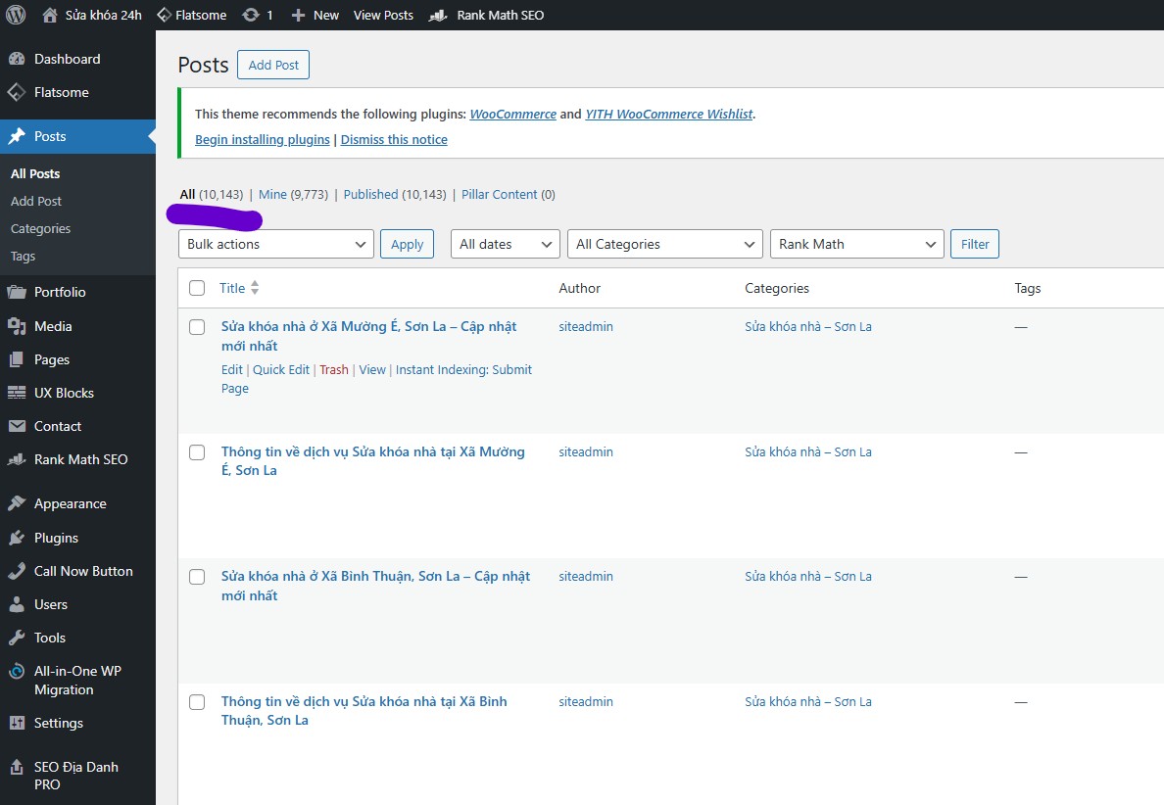This screenshot has height=805, width=1164.
Task: Select checkbox for Thông tin Xã Bình Thuận post
Action: [197, 702]
